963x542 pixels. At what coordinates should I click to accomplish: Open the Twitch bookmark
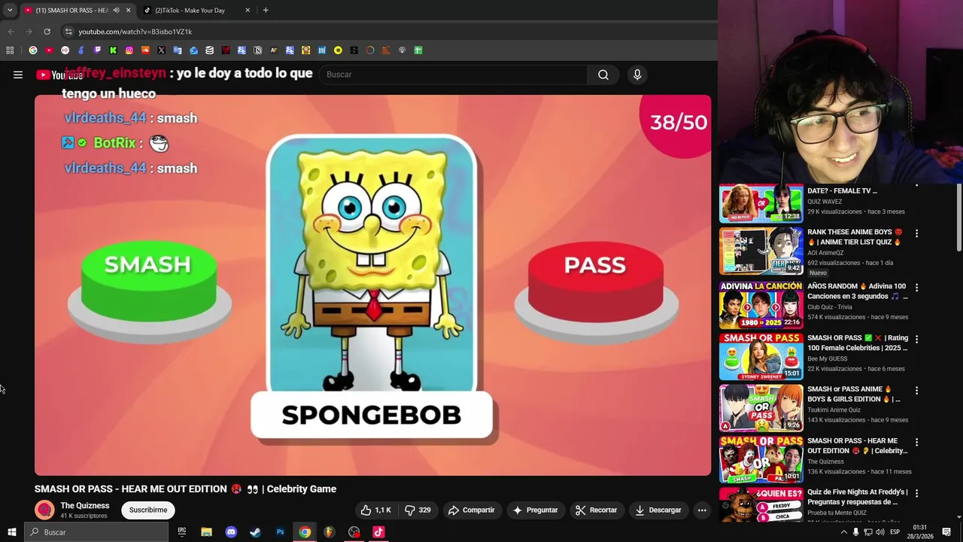[x=97, y=50]
